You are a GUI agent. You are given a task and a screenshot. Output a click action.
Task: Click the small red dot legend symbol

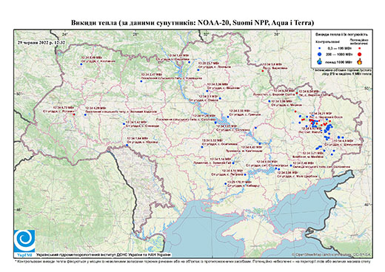360,49
